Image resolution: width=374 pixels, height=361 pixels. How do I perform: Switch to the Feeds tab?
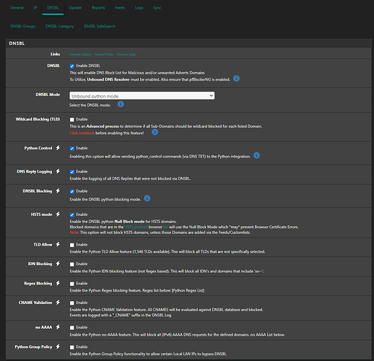click(120, 8)
